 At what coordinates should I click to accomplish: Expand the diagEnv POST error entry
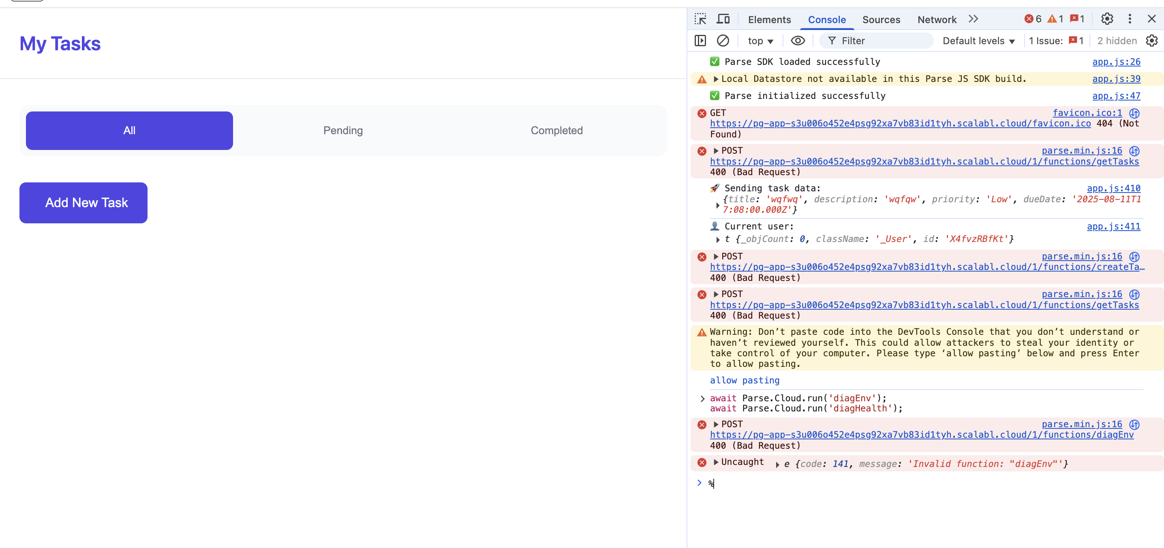716,425
